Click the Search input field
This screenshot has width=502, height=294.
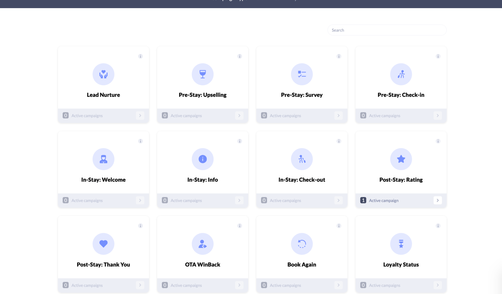click(387, 30)
